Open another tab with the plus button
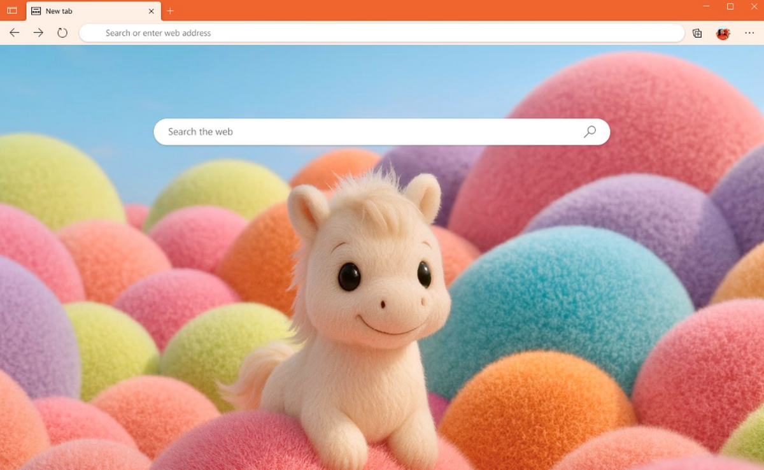Viewport: 764px width, 470px height. point(170,11)
